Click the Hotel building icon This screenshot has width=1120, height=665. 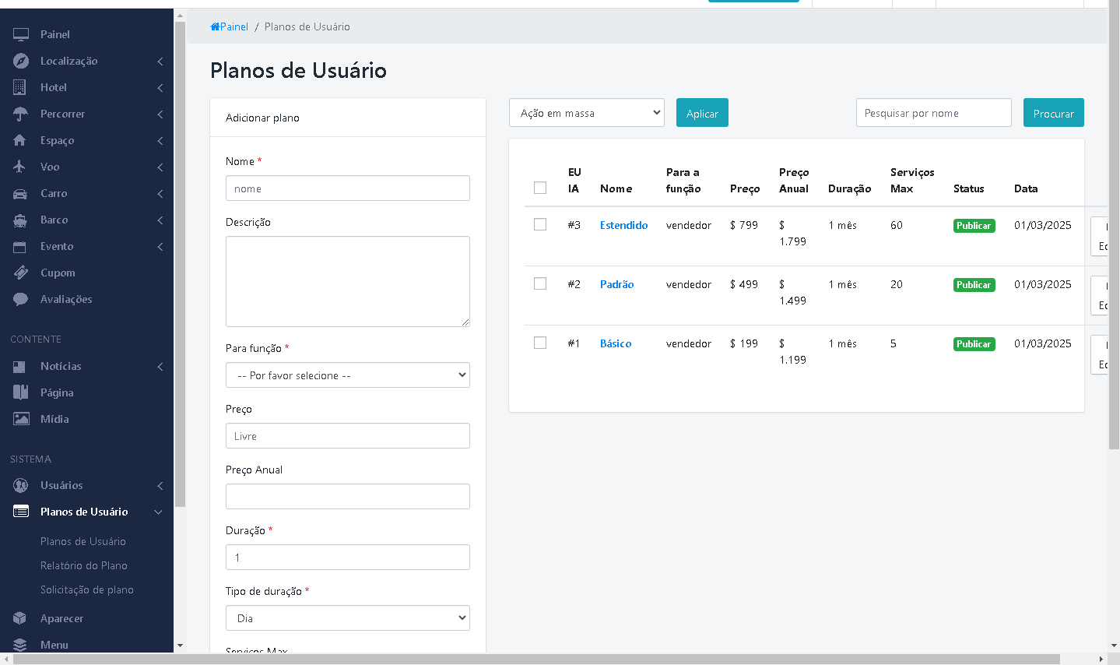[20, 87]
